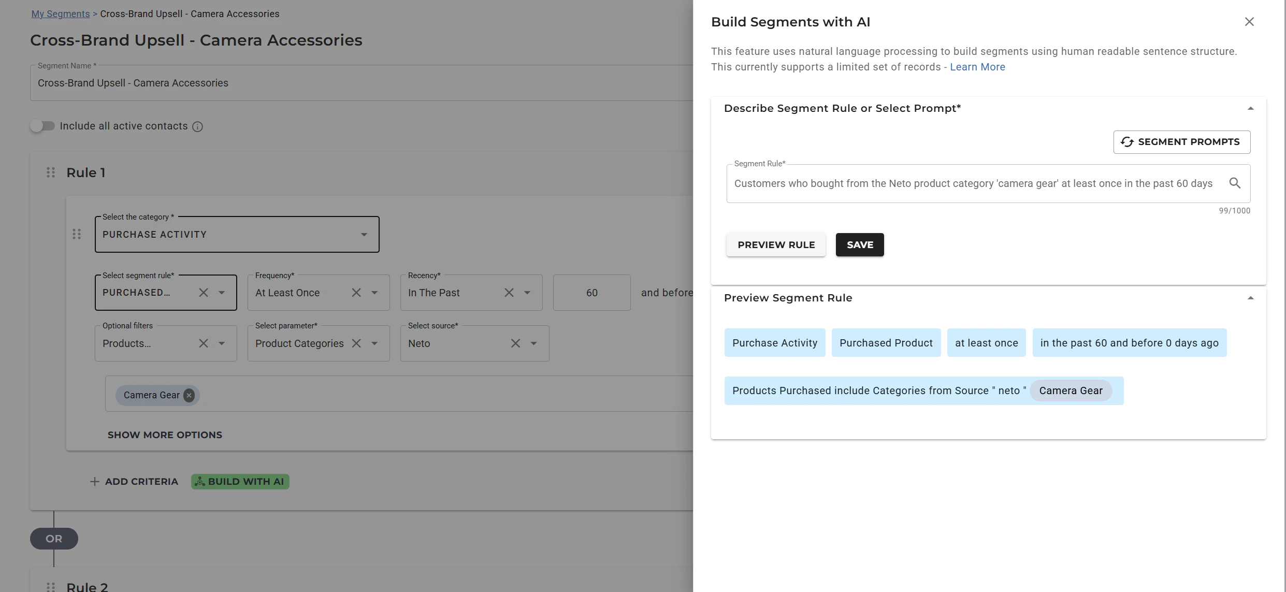
Task: Click the BUILD WITH AI button
Action: 239,481
